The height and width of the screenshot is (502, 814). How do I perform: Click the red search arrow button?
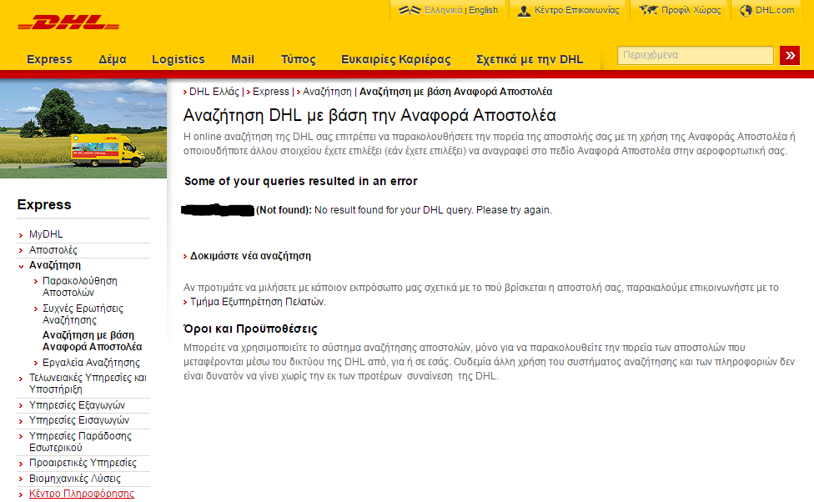(790, 55)
